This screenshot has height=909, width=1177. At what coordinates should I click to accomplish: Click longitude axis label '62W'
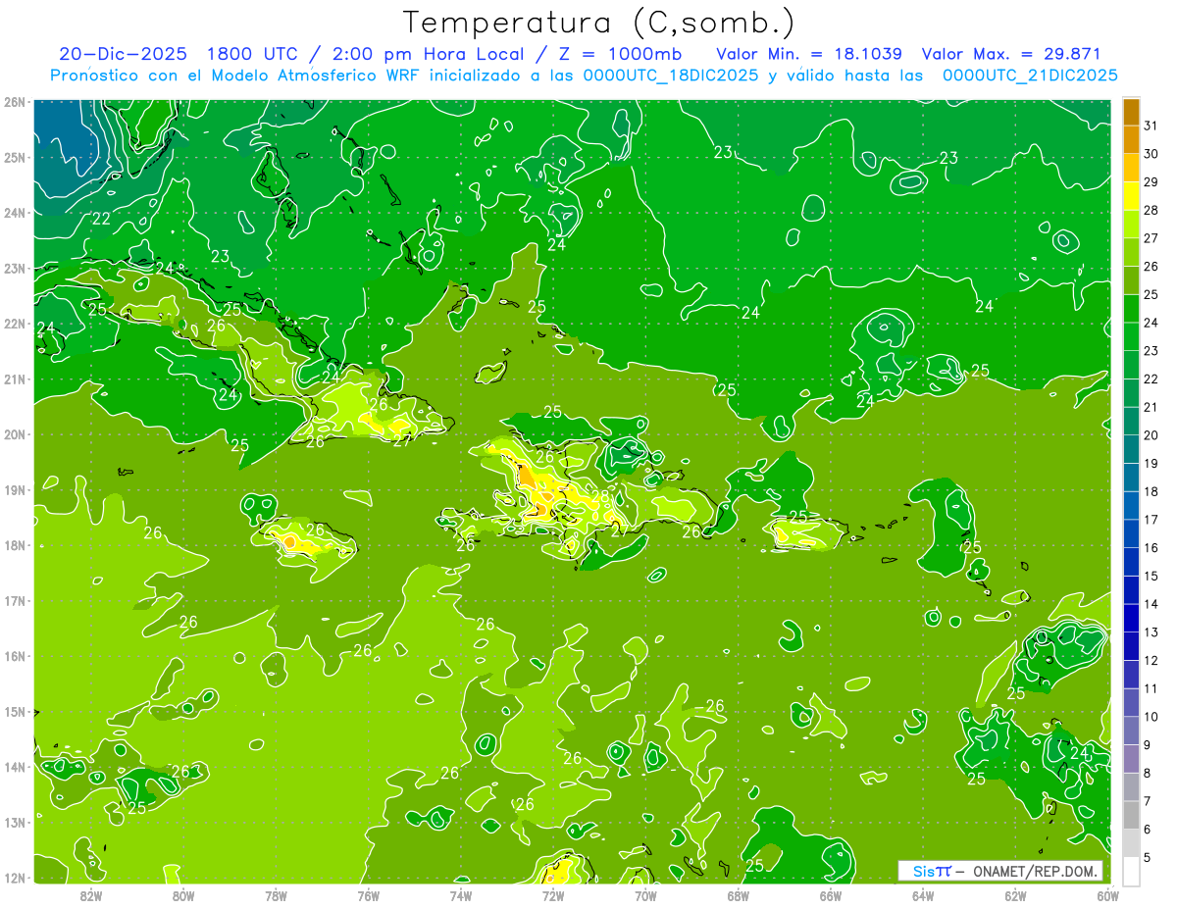click(1015, 894)
